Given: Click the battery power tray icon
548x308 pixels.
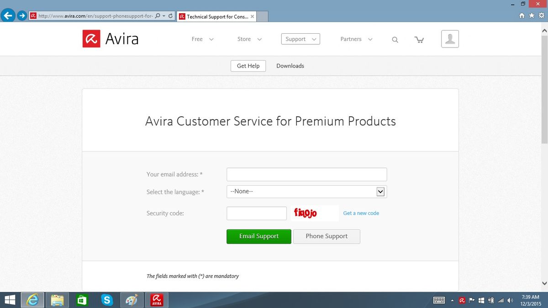Looking at the screenshot, I should [x=491, y=300].
